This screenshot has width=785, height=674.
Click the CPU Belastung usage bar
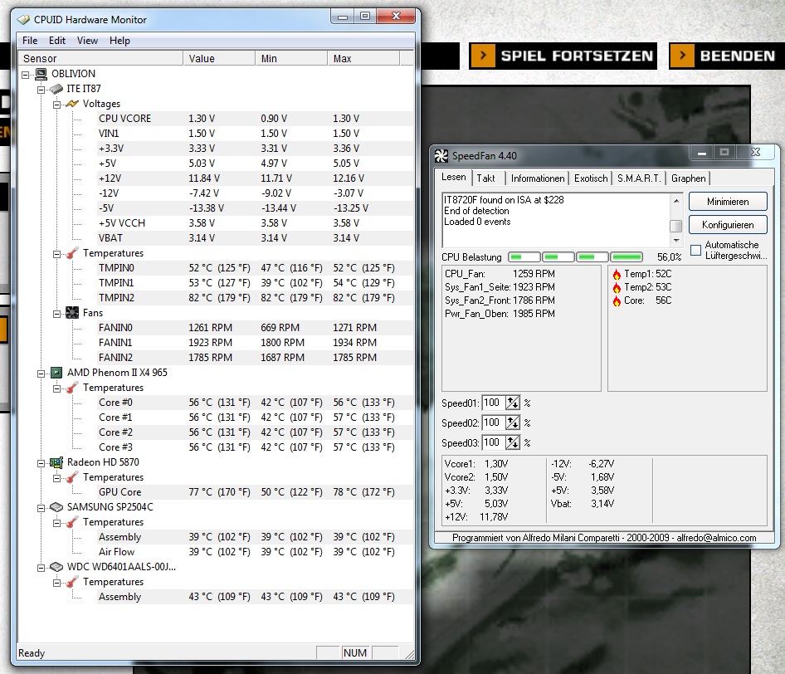(575, 257)
